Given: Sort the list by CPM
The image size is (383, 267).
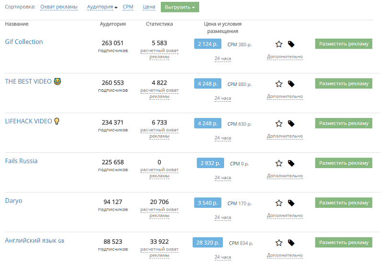Looking at the screenshot, I should [128, 7].
